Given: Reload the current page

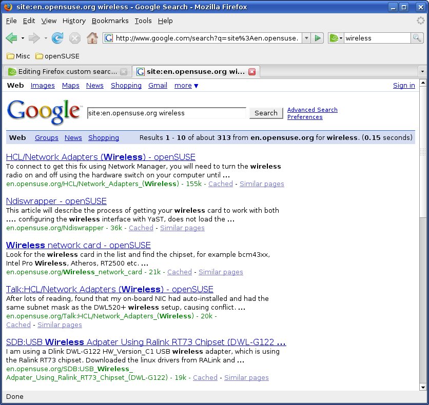Looking at the screenshot, I should [x=57, y=38].
